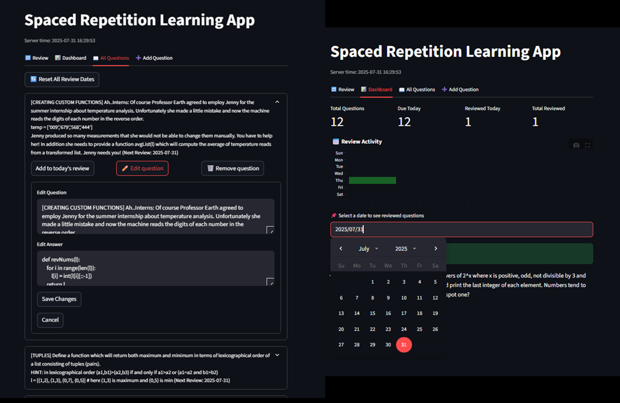This screenshot has width=620, height=403.
Task: Click Due Today value 12
Action: pos(404,122)
